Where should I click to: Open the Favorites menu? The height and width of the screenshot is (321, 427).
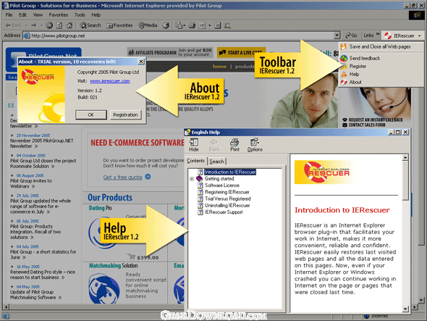pyautogui.click(x=59, y=14)
